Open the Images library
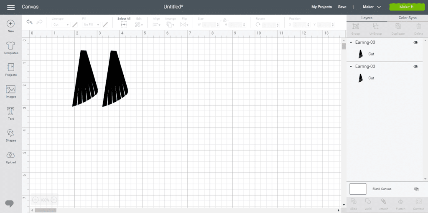This screenshot has width=428, height=213. (x=11, y=90)
